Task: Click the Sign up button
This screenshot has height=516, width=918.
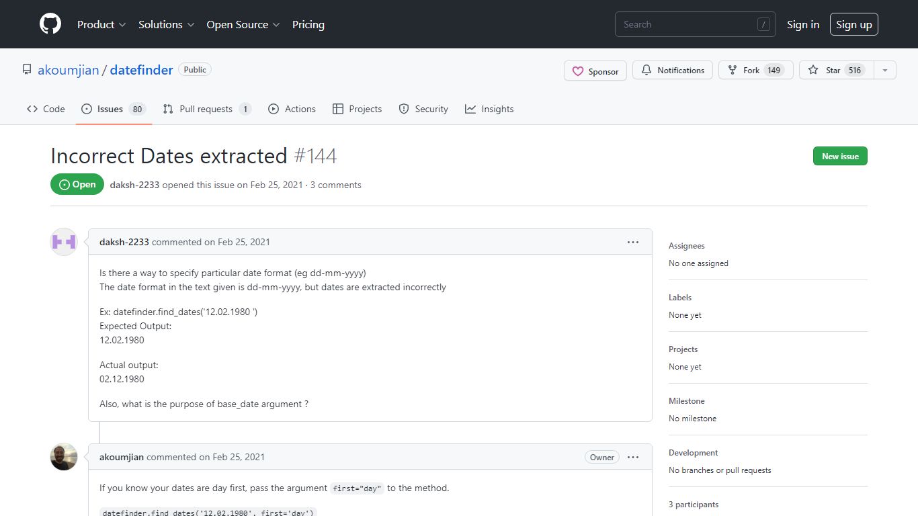Action: coord(854,24)
